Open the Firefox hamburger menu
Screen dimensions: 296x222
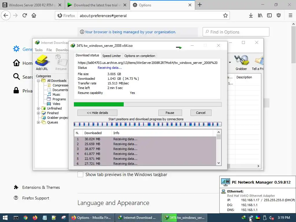click(x=291, y=16)
